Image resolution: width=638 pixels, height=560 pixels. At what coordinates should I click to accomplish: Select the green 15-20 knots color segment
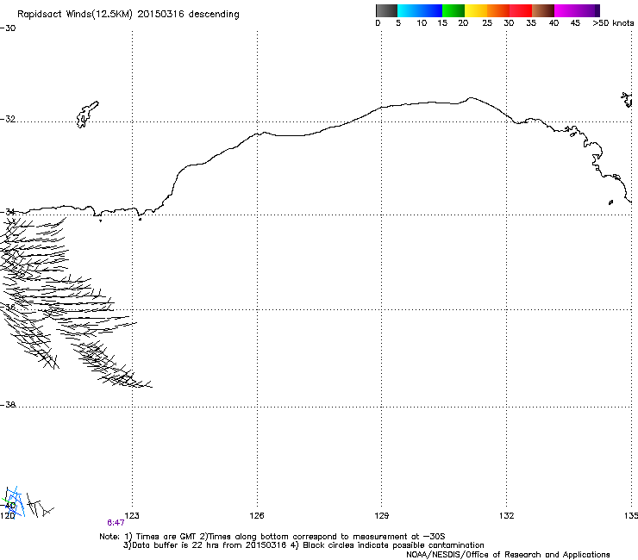click(x=453, y=10)
